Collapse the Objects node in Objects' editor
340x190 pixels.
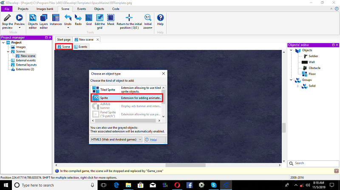291,50
